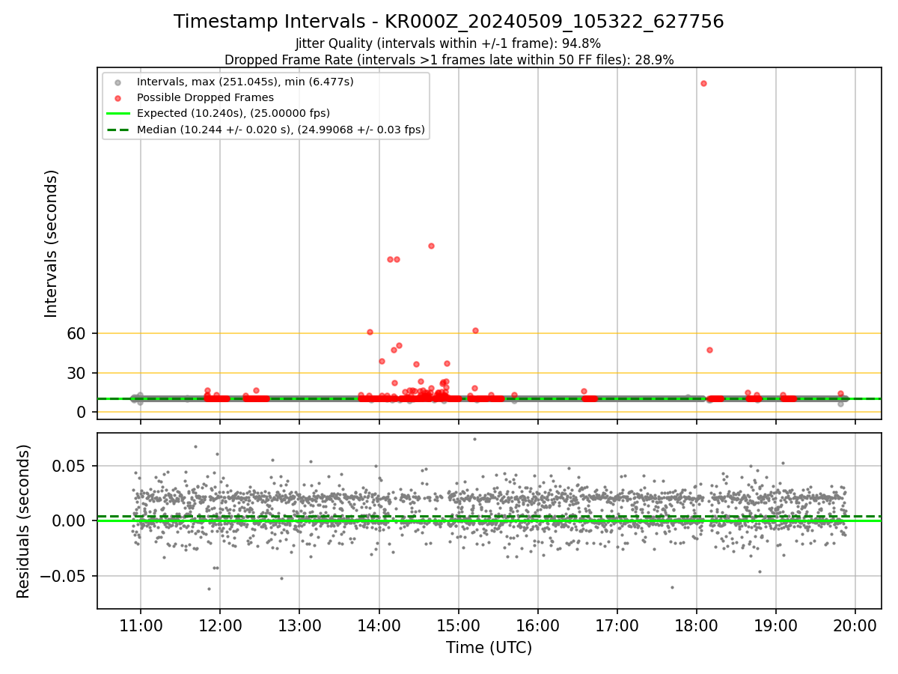Click legend entry 'Possible Dropped Frames'
This screenshot has height=674, width=898.
pos(205,97)
